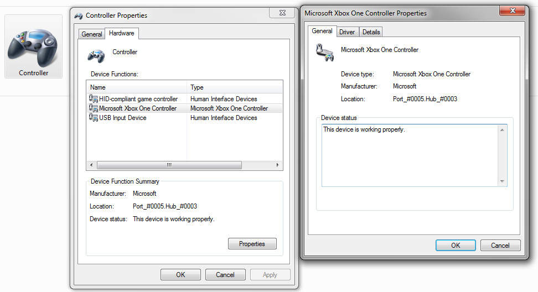Image resolution: width=538 pixels, height=292 pixels.
Task: Click the joystick icon in Xbox Controller Properties
Action: 323,52
